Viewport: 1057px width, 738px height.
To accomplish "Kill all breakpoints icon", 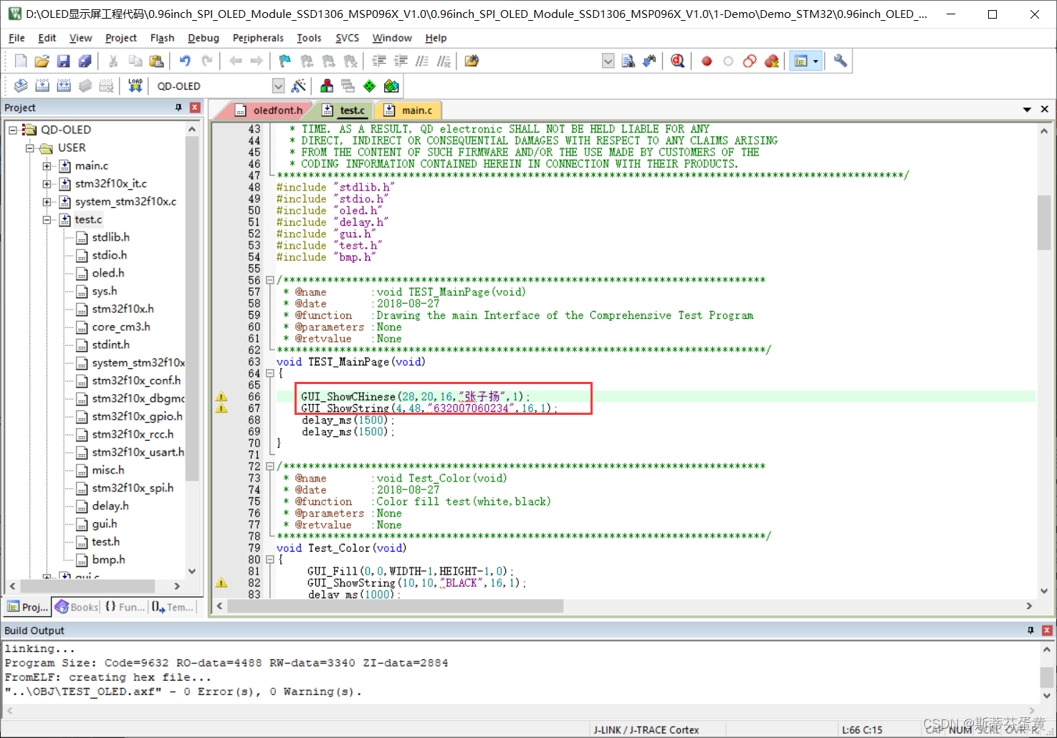I will coord(772,61).
